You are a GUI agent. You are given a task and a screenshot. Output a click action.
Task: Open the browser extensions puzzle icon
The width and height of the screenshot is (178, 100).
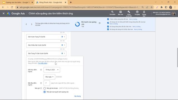coord(161,7)
